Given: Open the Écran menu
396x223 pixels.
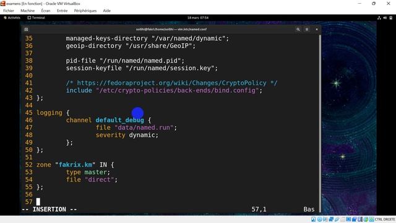Looking at the screenshot, I should pos(46,11).
